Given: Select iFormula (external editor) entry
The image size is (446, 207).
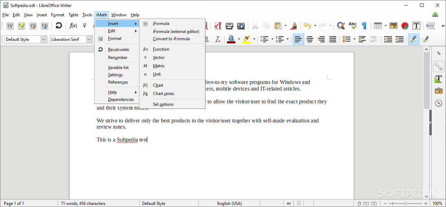Looking at the screenshot, I should tap(172, 31).
